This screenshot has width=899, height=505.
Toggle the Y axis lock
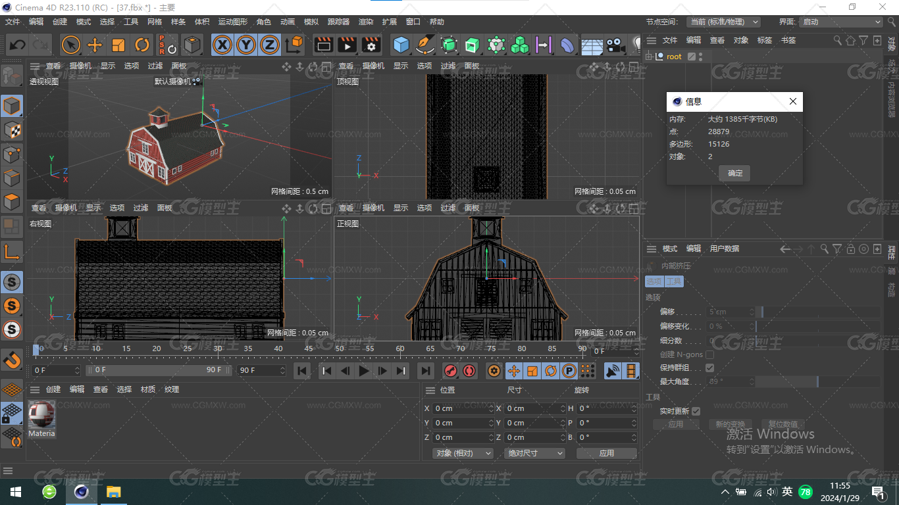click(246, 45)
